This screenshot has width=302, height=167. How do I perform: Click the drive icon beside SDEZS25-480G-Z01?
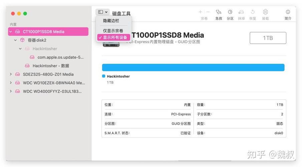point(18,74)
